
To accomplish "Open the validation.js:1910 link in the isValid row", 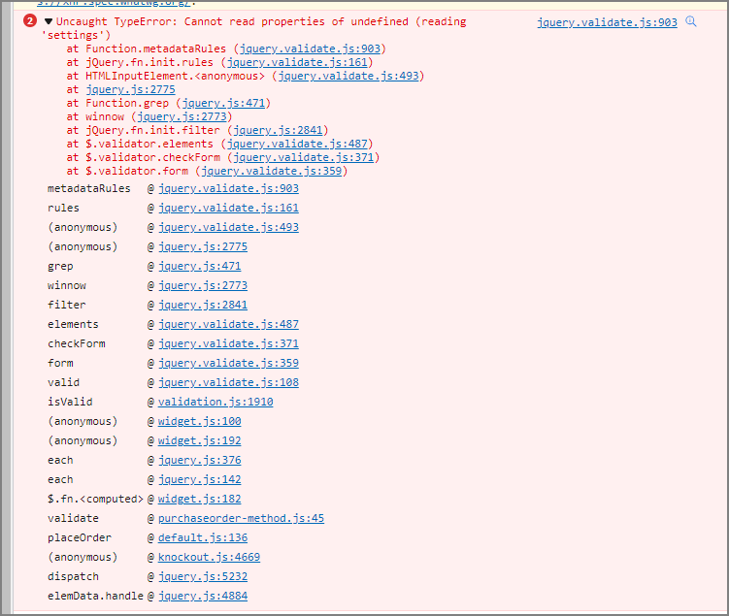I will click(x=215, y=402).
